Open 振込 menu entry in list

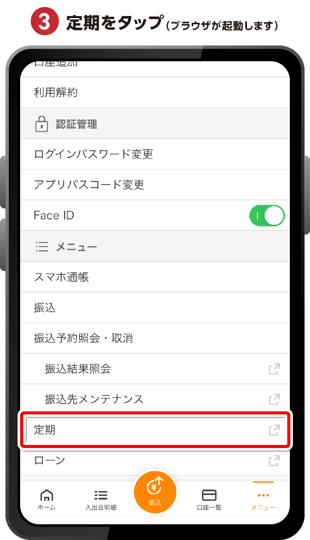click(155, 307)
